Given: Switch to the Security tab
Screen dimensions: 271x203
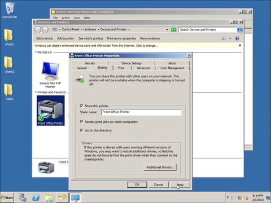Looking at the screenshot, I should point(90,63).
